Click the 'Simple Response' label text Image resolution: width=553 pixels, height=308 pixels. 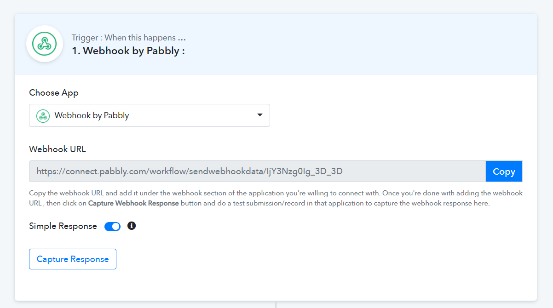pyautogui.click(x=63, y=226)
